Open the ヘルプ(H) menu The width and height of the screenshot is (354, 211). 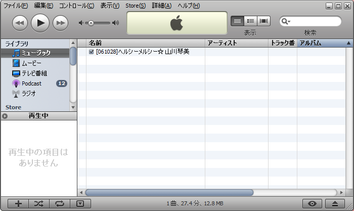[x=189, y=6]
